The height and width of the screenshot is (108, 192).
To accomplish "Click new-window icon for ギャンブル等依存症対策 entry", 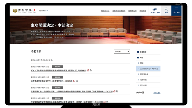I will click(91, 70).
